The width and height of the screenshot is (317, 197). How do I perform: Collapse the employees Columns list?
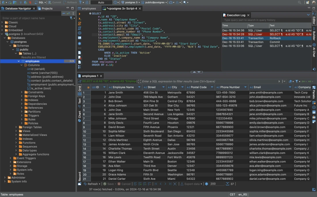click(x=21, y=65)
